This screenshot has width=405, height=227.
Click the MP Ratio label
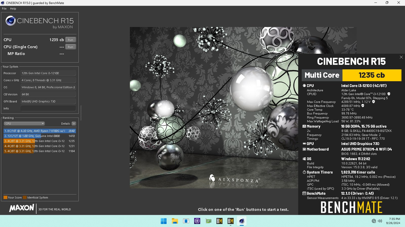(16, 54)
